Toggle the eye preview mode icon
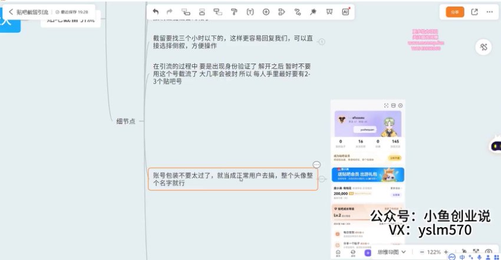Screen dimensions: 501x260 pyautogui.click(x=488, y=252)
